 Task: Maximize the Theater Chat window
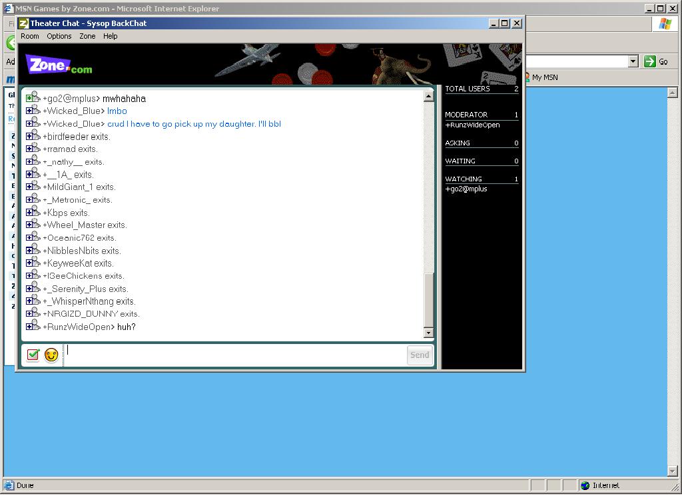coord(505,23)
